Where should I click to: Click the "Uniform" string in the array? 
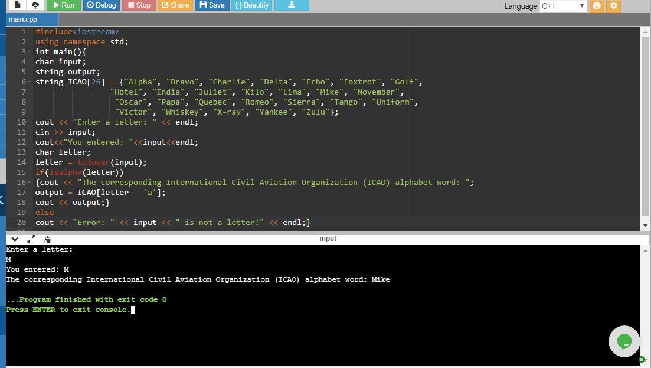pyautogui.click(x=392, y=102)
